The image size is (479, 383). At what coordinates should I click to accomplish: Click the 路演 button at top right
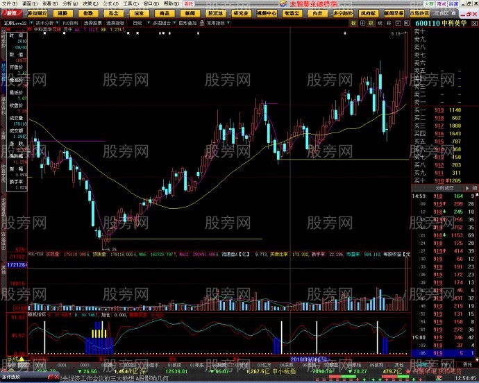[x=453, y=4]
